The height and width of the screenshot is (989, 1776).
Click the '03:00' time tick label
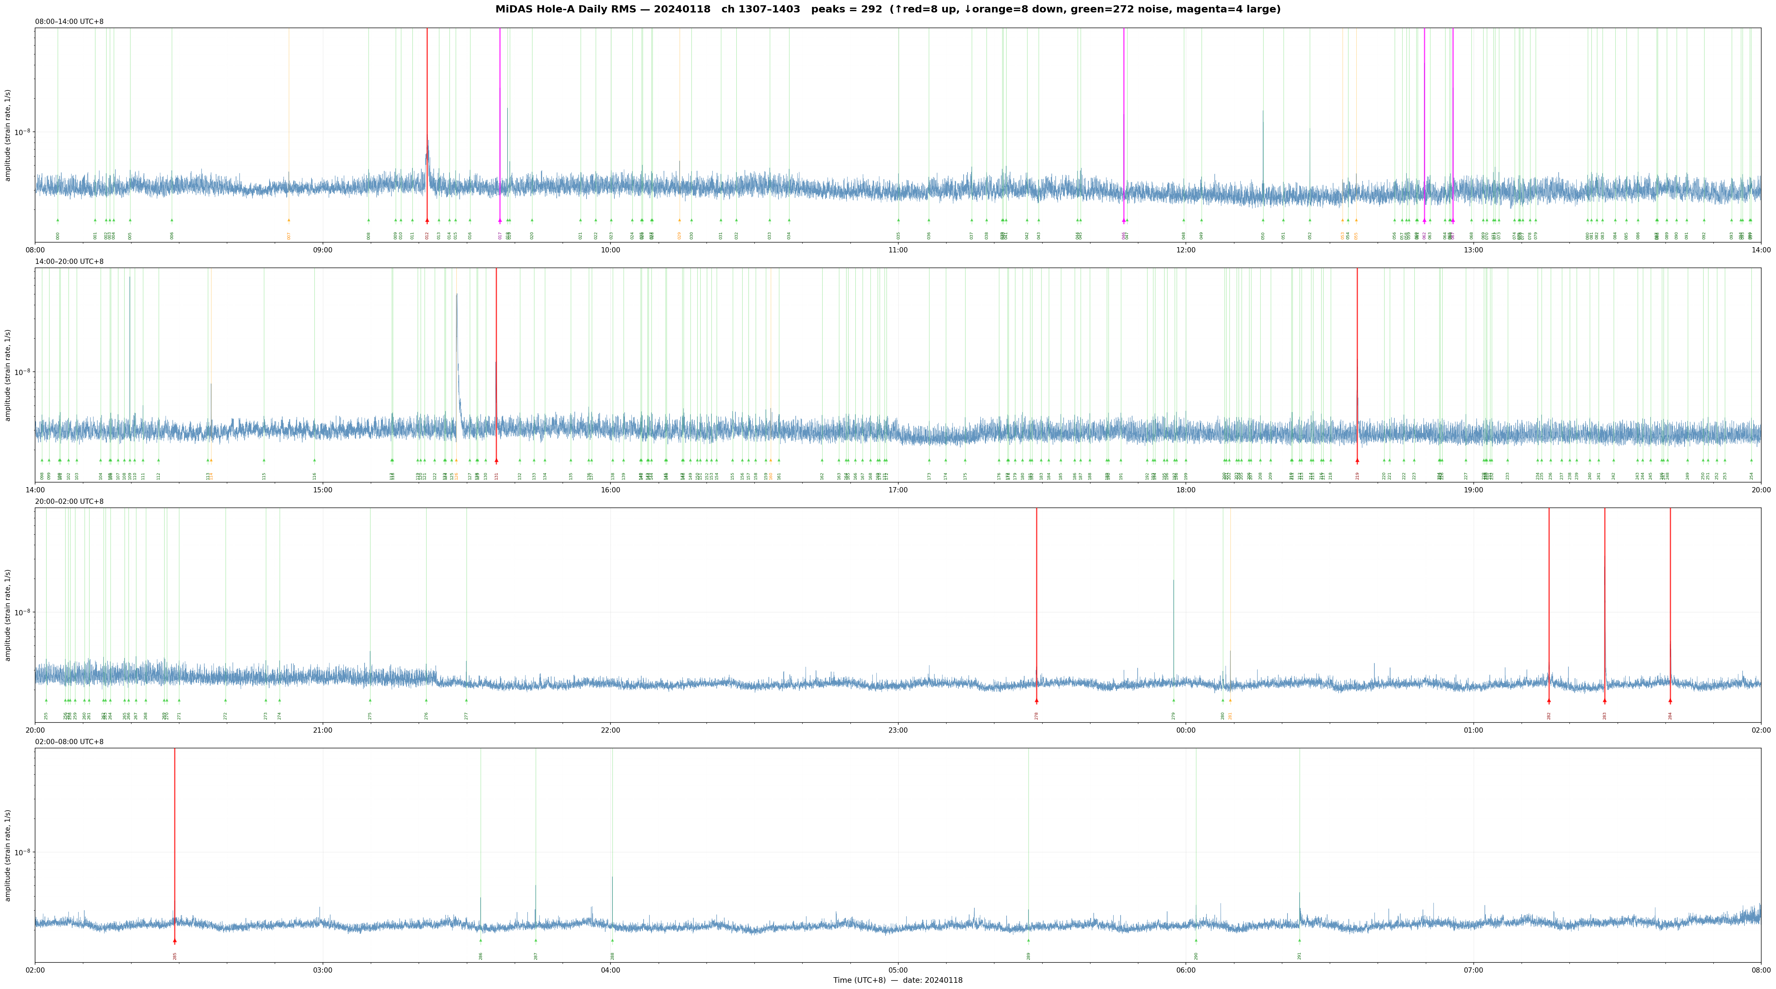[x=323, y=970]
